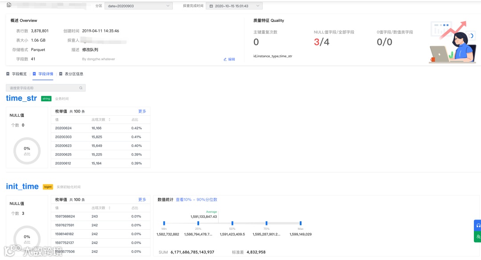This screenshot has height=260, width=481.
Task: Click 更多 in time_str enum table
Action: point(142,111)
